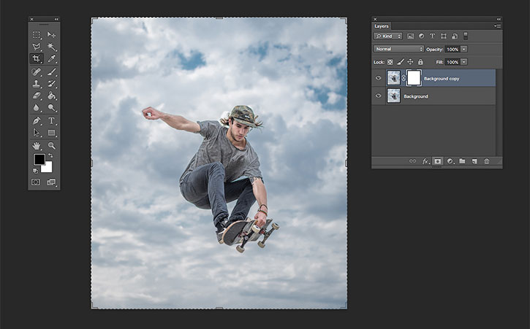
Task: Change screen mode from toolbox
Action: pos(51,182)
